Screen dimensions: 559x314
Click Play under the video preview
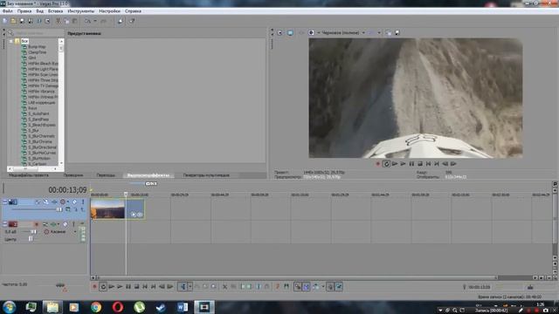(403, 164)
